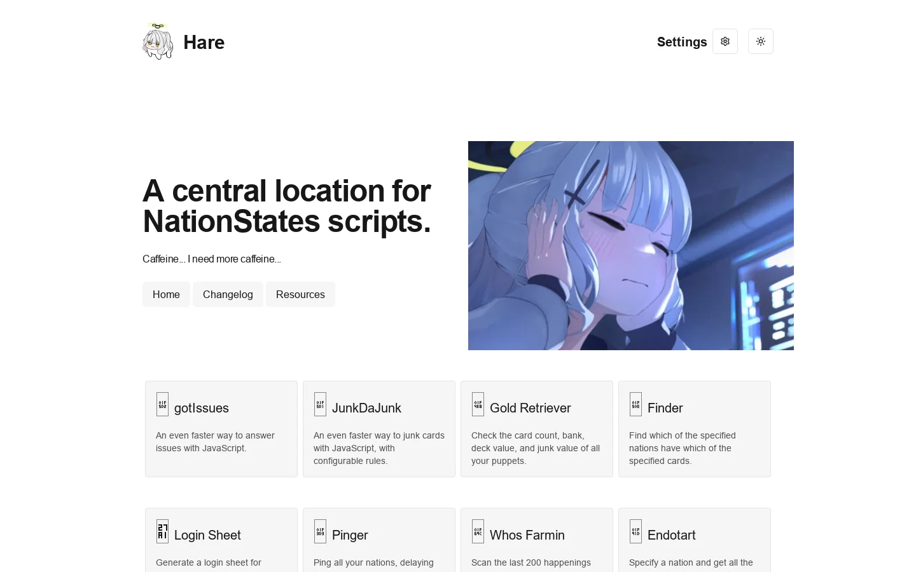Click the 'Check the card count, bank' description
This screenshot has height=572, width=916.
pyautogui.click(x=536, y=448)
